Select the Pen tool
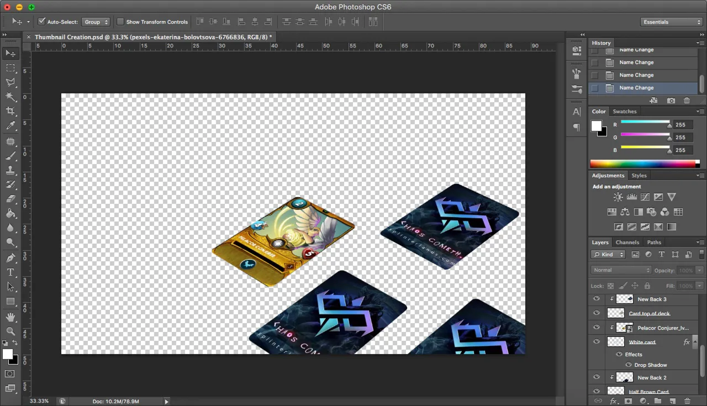The height and width of the screenshot is (406, 707). (10, 258)
